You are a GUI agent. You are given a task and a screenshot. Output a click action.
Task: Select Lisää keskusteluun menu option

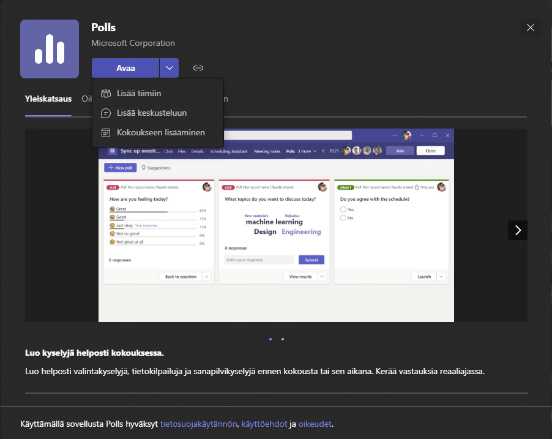point(158,113)
